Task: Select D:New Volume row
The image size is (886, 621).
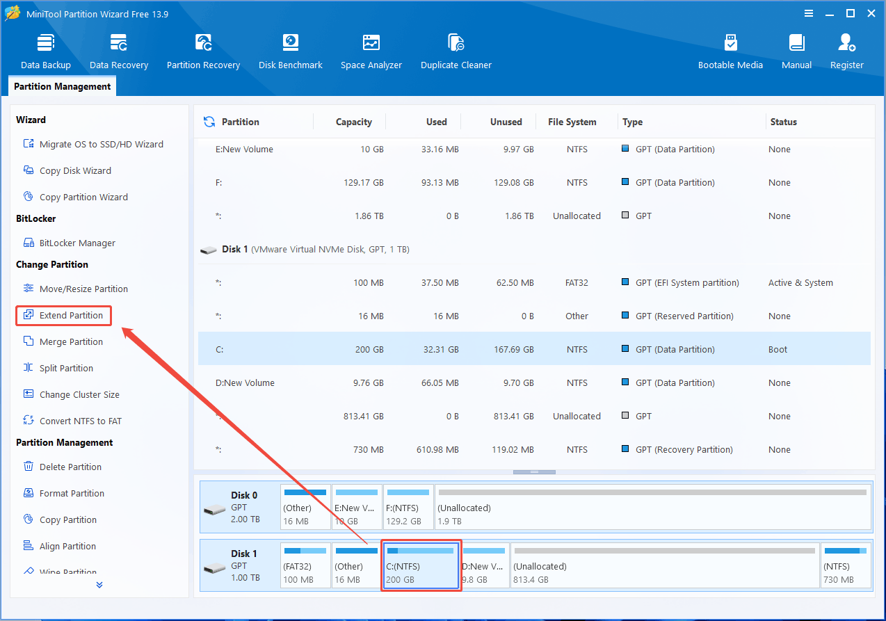Action: pyautogui.click(x=534, y=382)
